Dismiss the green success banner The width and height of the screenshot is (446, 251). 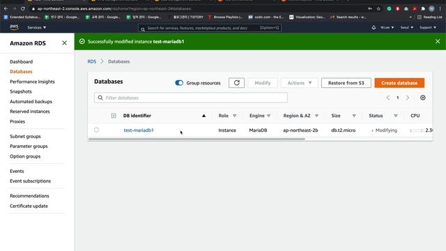coord(438,41)
